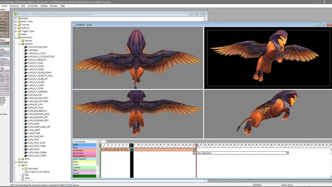Image resolution: width=332 pixels, height=187 pixels.
Task: Pick the Run Control color entry
Action: [x=84, y=156]
